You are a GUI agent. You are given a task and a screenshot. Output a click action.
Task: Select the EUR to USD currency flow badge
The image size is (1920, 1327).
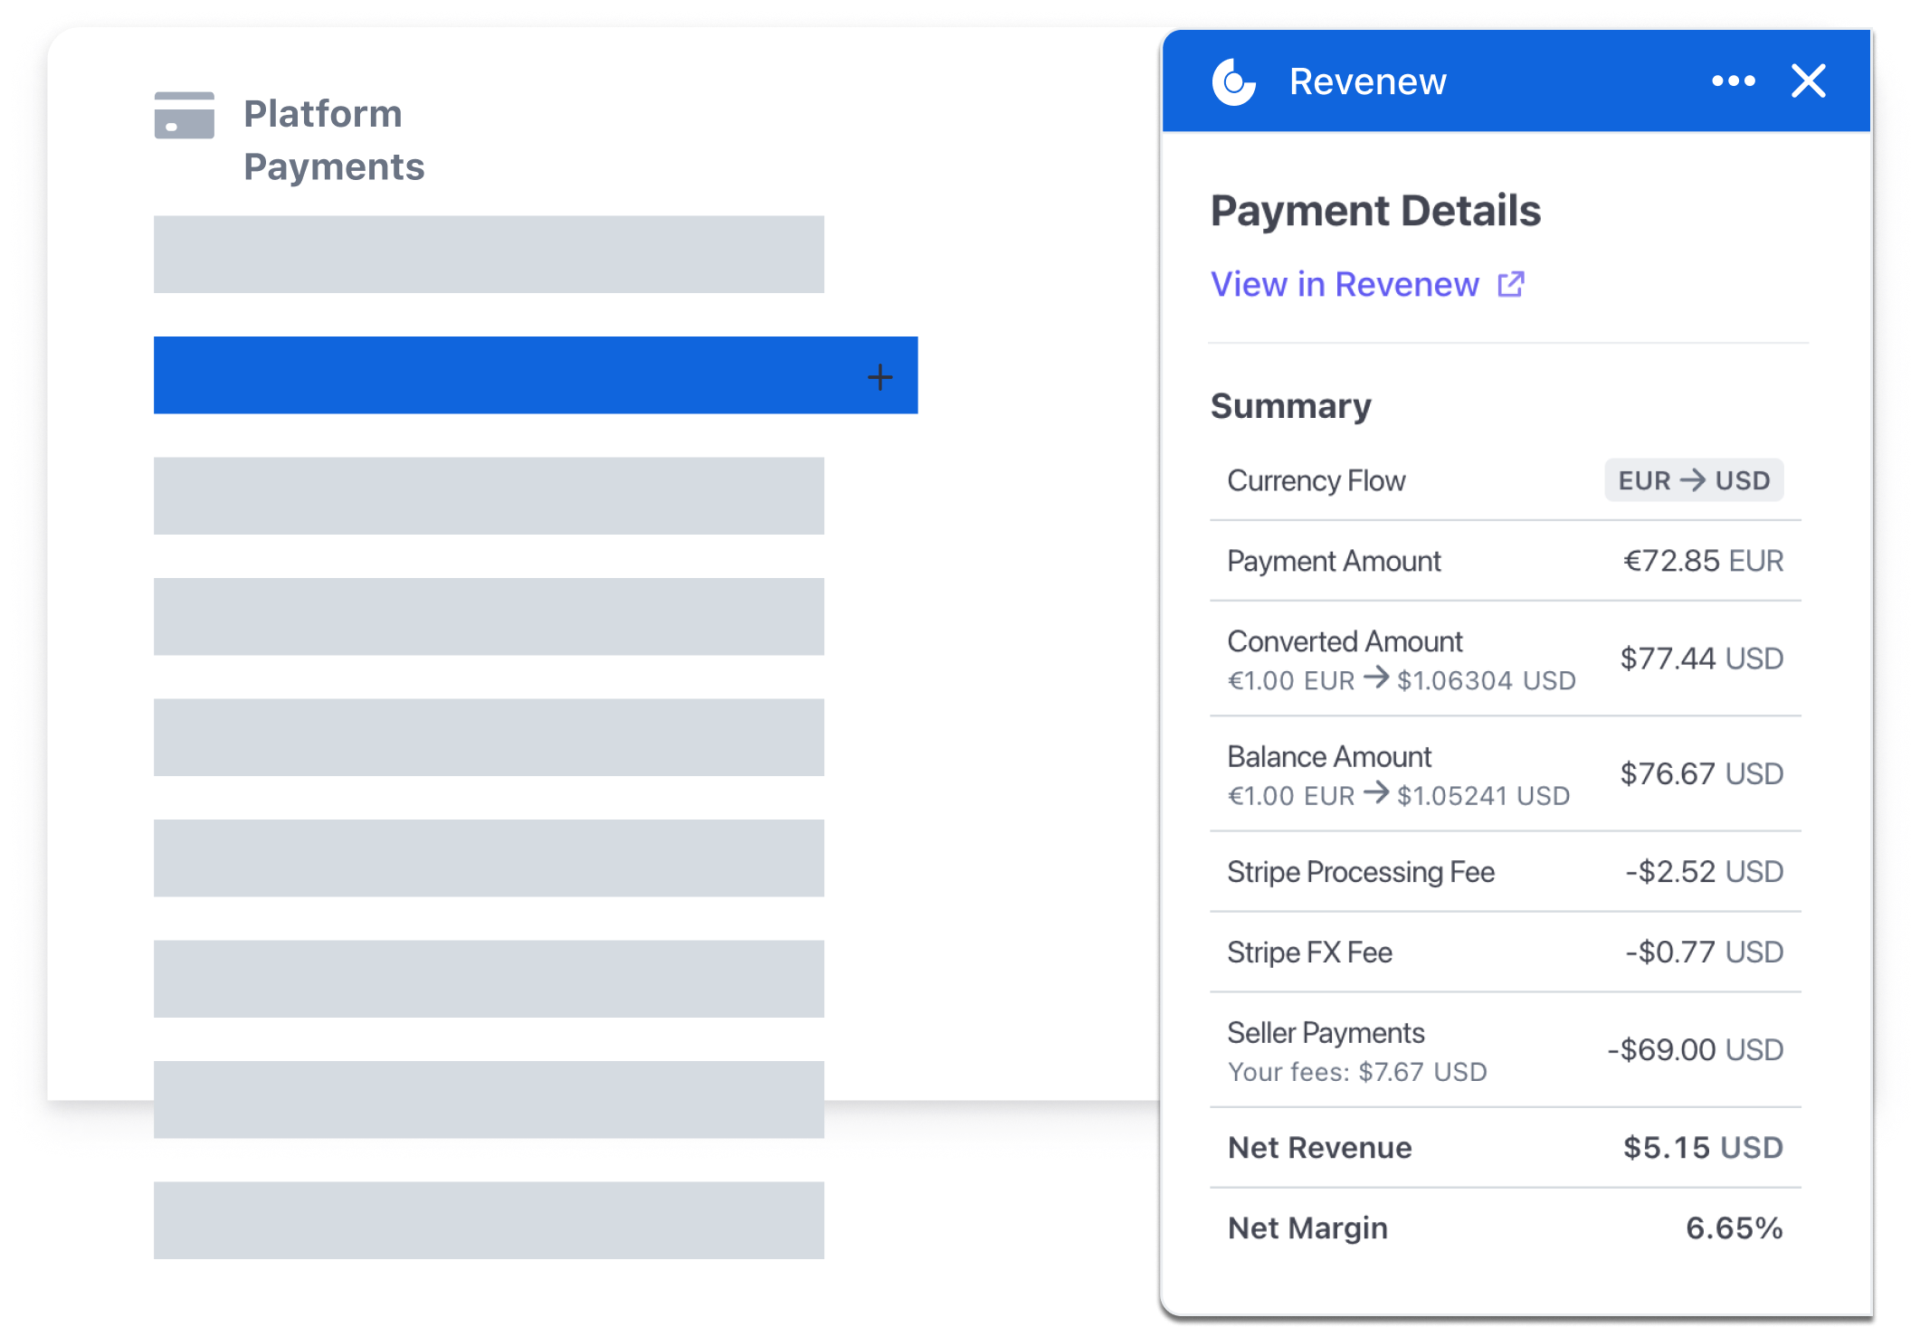point(1694,480)
